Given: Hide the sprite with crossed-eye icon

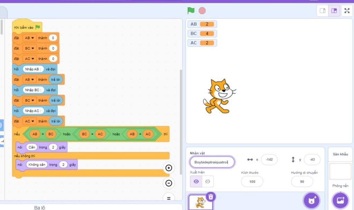Looking at the screenshot, I should pyautogui.click(x=208, y=181).
